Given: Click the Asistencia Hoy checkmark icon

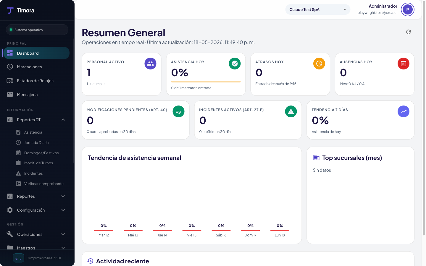Looking at the screenshot, I should (235, 64).
